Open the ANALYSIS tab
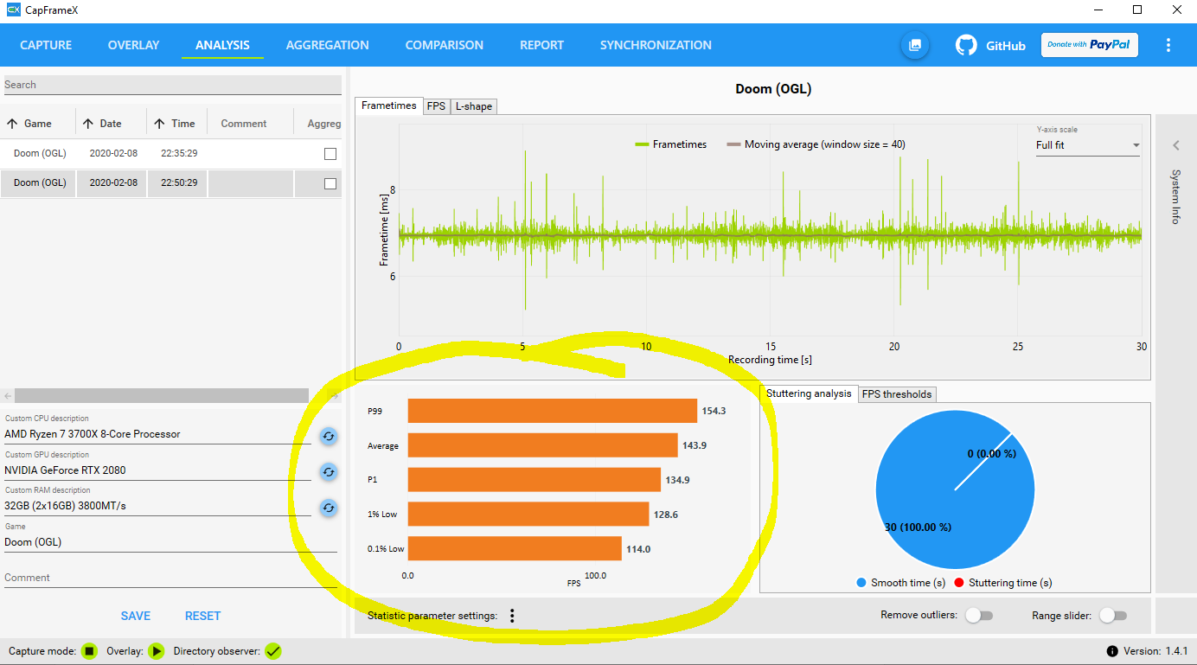The image size is (1197, 665). click(x=222, y=45)
